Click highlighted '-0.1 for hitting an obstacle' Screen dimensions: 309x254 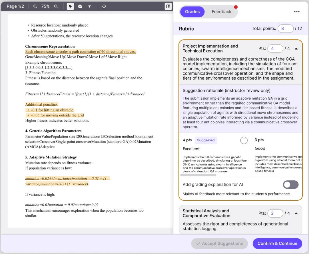point(50,110)
